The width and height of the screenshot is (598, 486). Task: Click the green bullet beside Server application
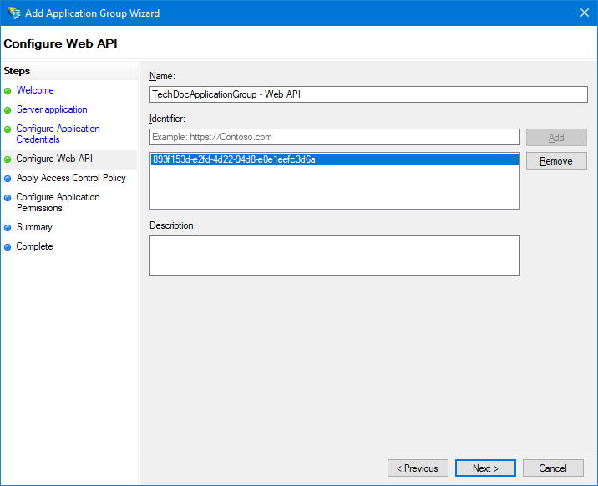[x=8, y=110]
